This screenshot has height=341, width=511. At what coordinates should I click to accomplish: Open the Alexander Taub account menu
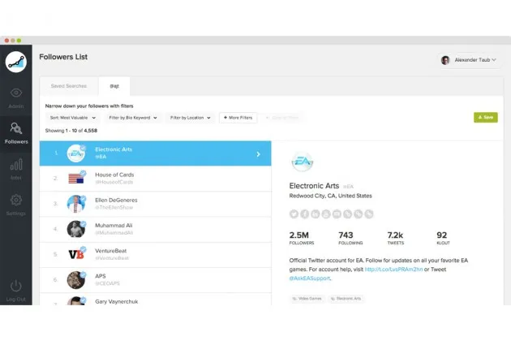pyautogui.click(x=469, y=60)
